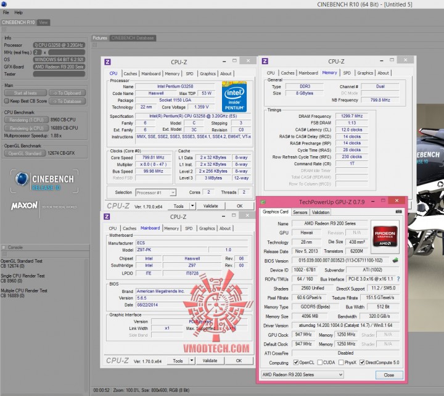444x396 pixels.
Task: Click the Z icon of the CPU-Z window showing CPU tab
Action: [107, 62]
